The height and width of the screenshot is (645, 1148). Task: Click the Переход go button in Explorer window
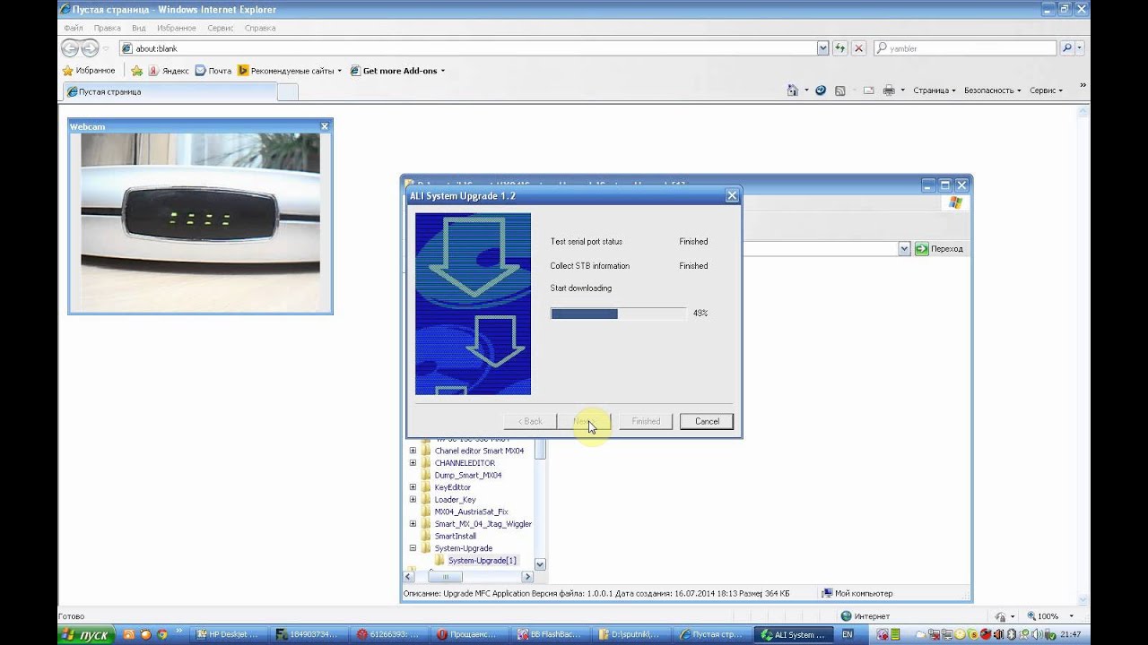939,249
